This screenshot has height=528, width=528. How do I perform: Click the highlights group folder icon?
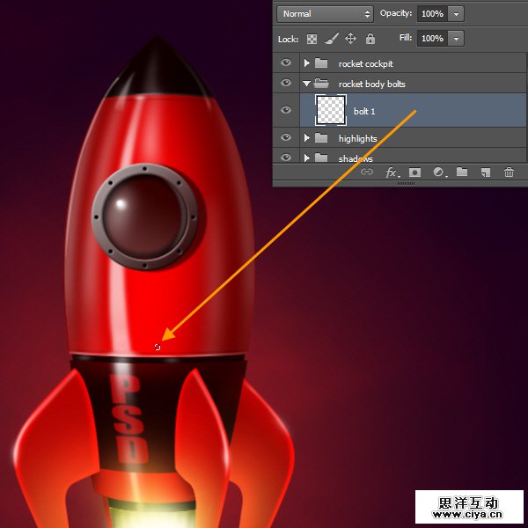[321, 138]
